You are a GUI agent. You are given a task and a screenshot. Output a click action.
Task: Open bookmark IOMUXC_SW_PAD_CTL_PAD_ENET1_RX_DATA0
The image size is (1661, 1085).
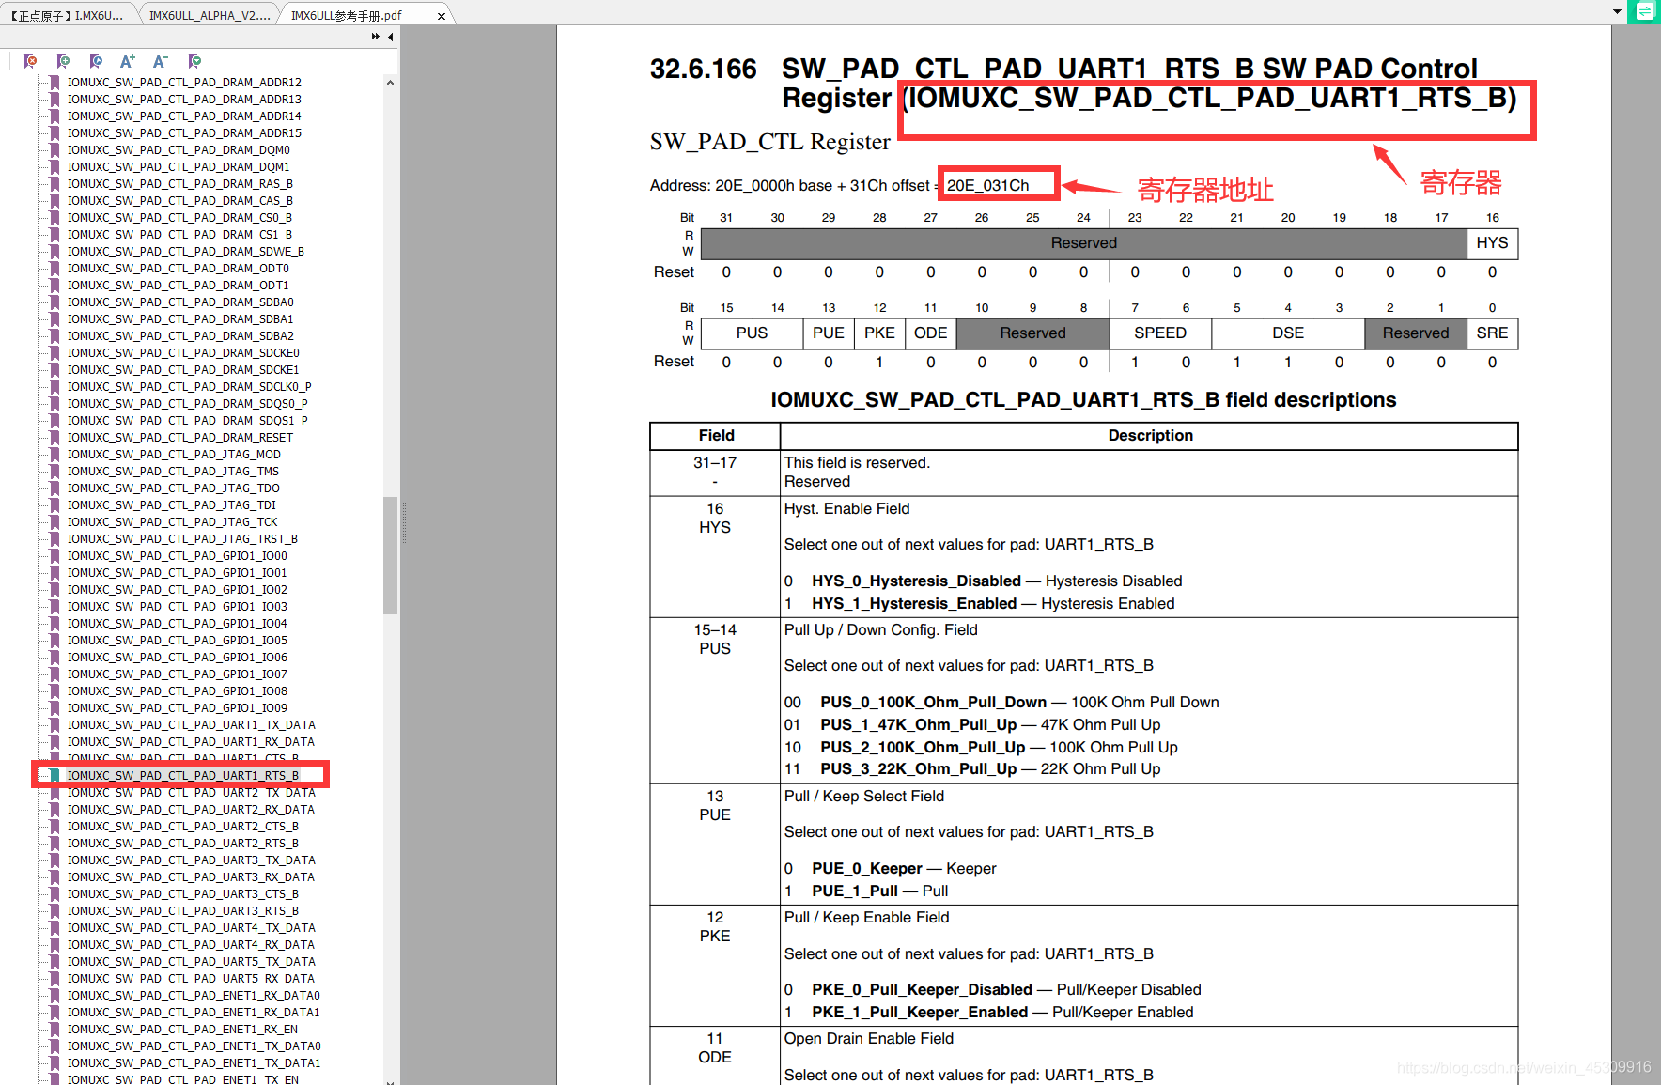[194, 996]
